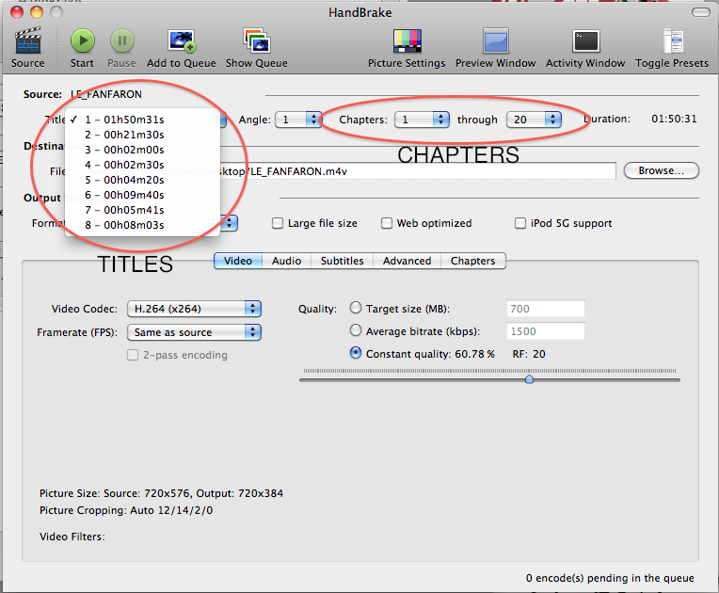
Task: Open the Chapters start dropdown showing 1
Action: tap(422, 120)
